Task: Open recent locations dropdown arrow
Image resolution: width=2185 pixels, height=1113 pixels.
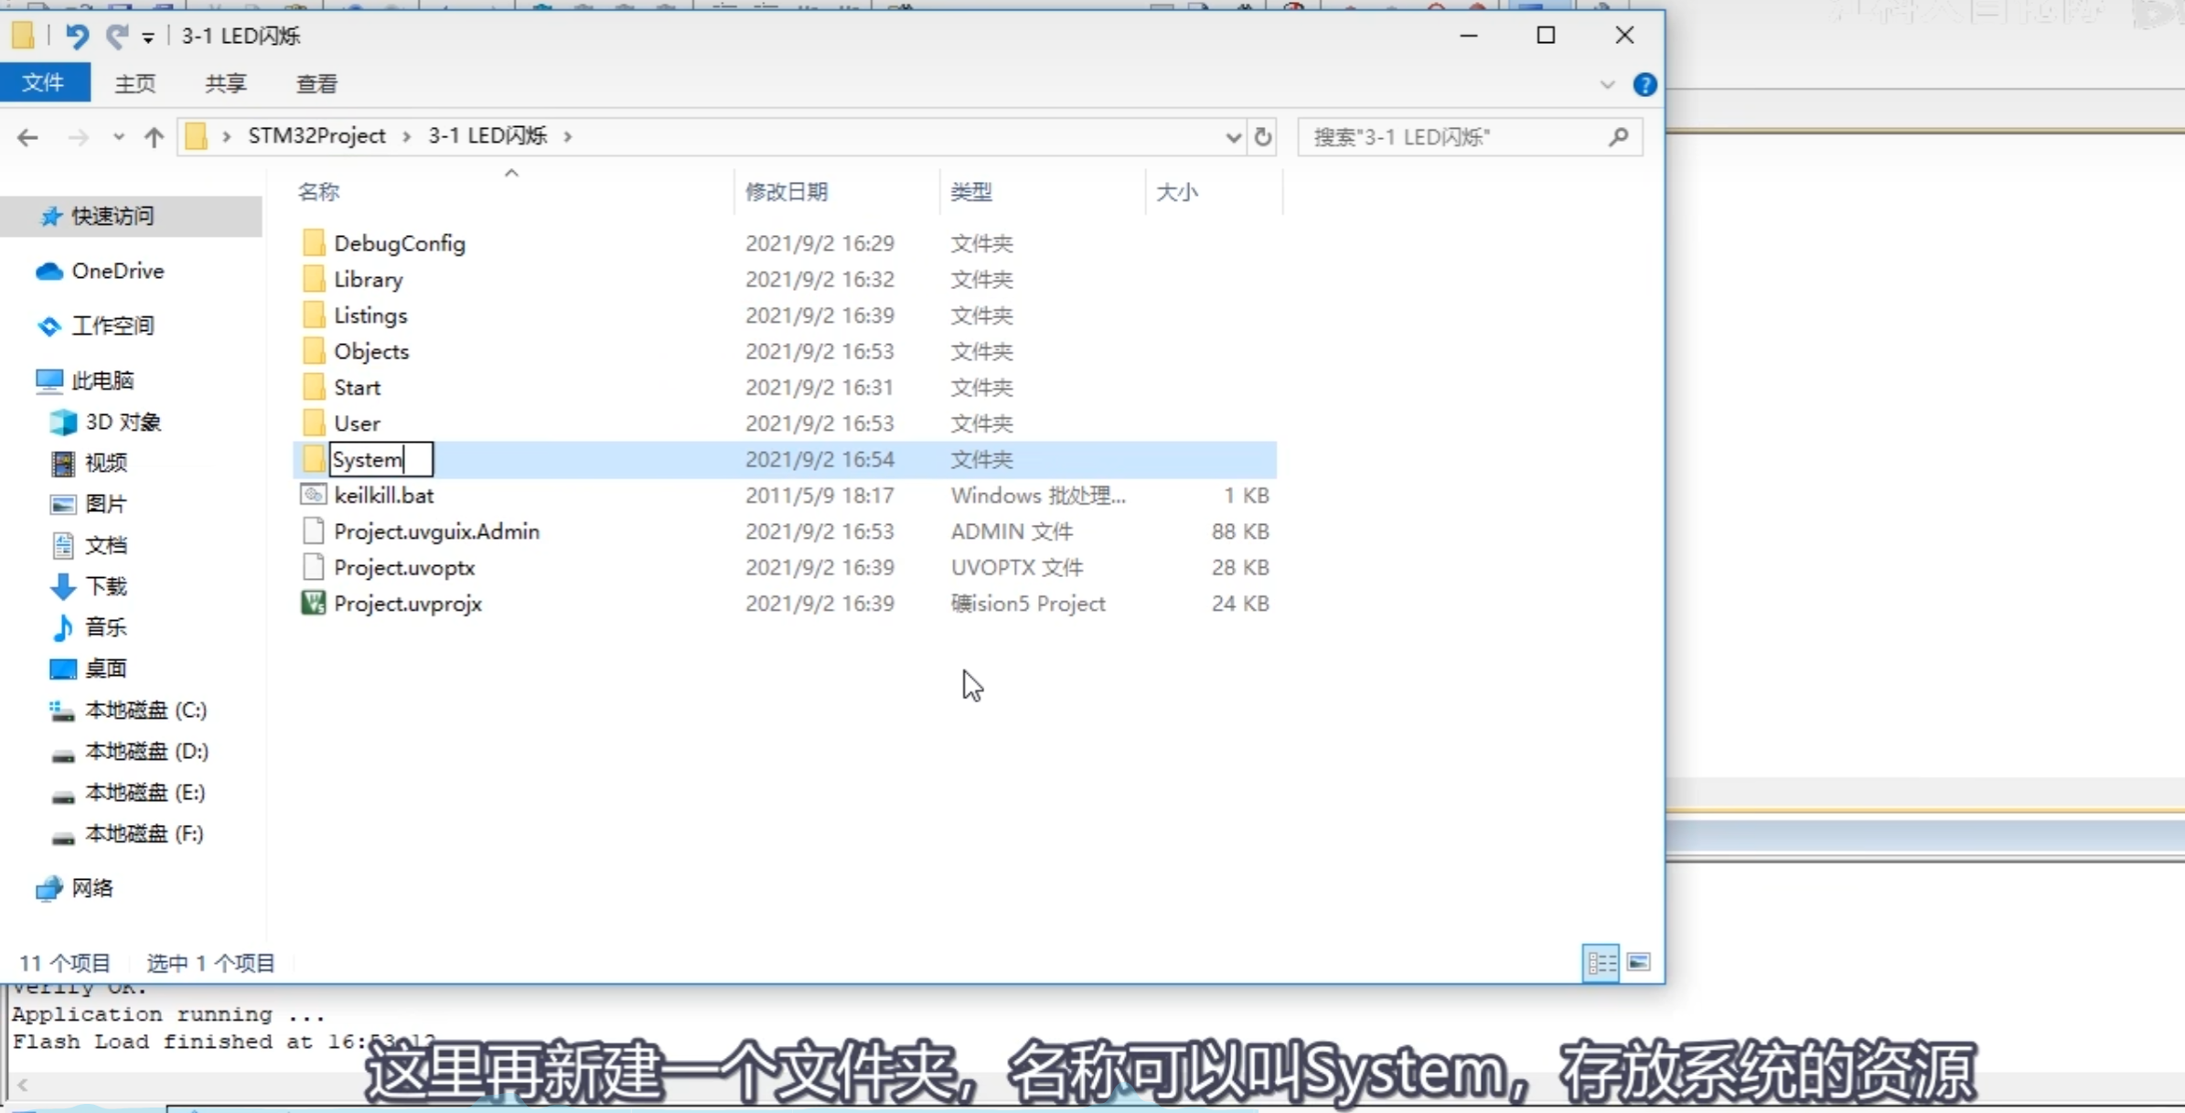Action: [x=118, y=137]
